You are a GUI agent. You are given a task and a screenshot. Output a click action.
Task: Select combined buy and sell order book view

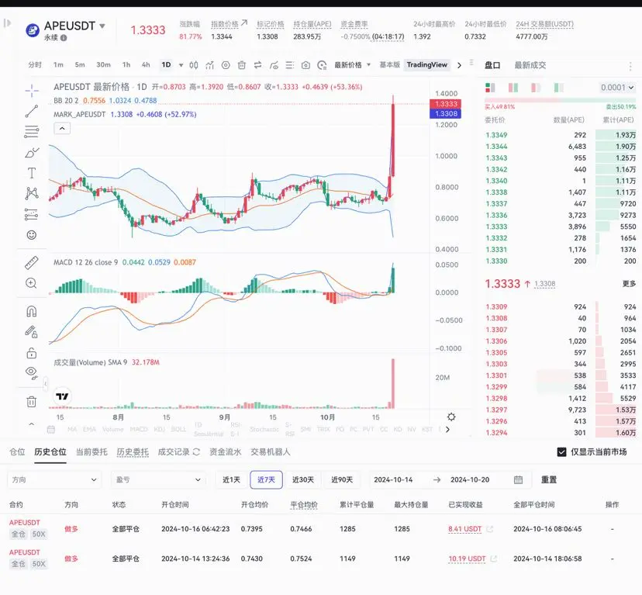tap(490, 88)
